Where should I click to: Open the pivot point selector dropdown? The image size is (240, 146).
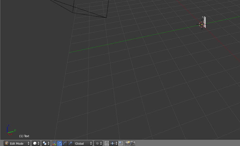(46, 143)
